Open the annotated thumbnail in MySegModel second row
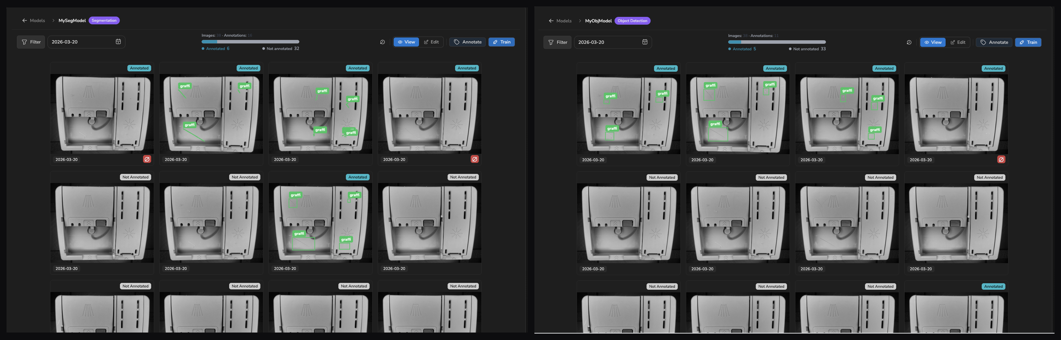Screen dimensions: 1061x340 pyautogui.click(x=321, y=223)
